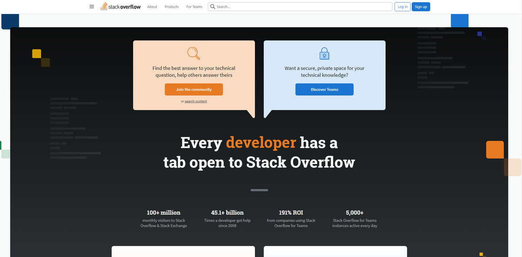Image resolution: width=522 pixels, height=257 pixels.
Task: Click the Log in button
Action: click(x=402, y=7)
